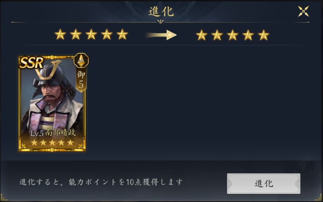Image resolution: width=323 pixels, height=202 pixels.
Task: Tap middle star of current rank row
Action: click(x=91, y=34)
